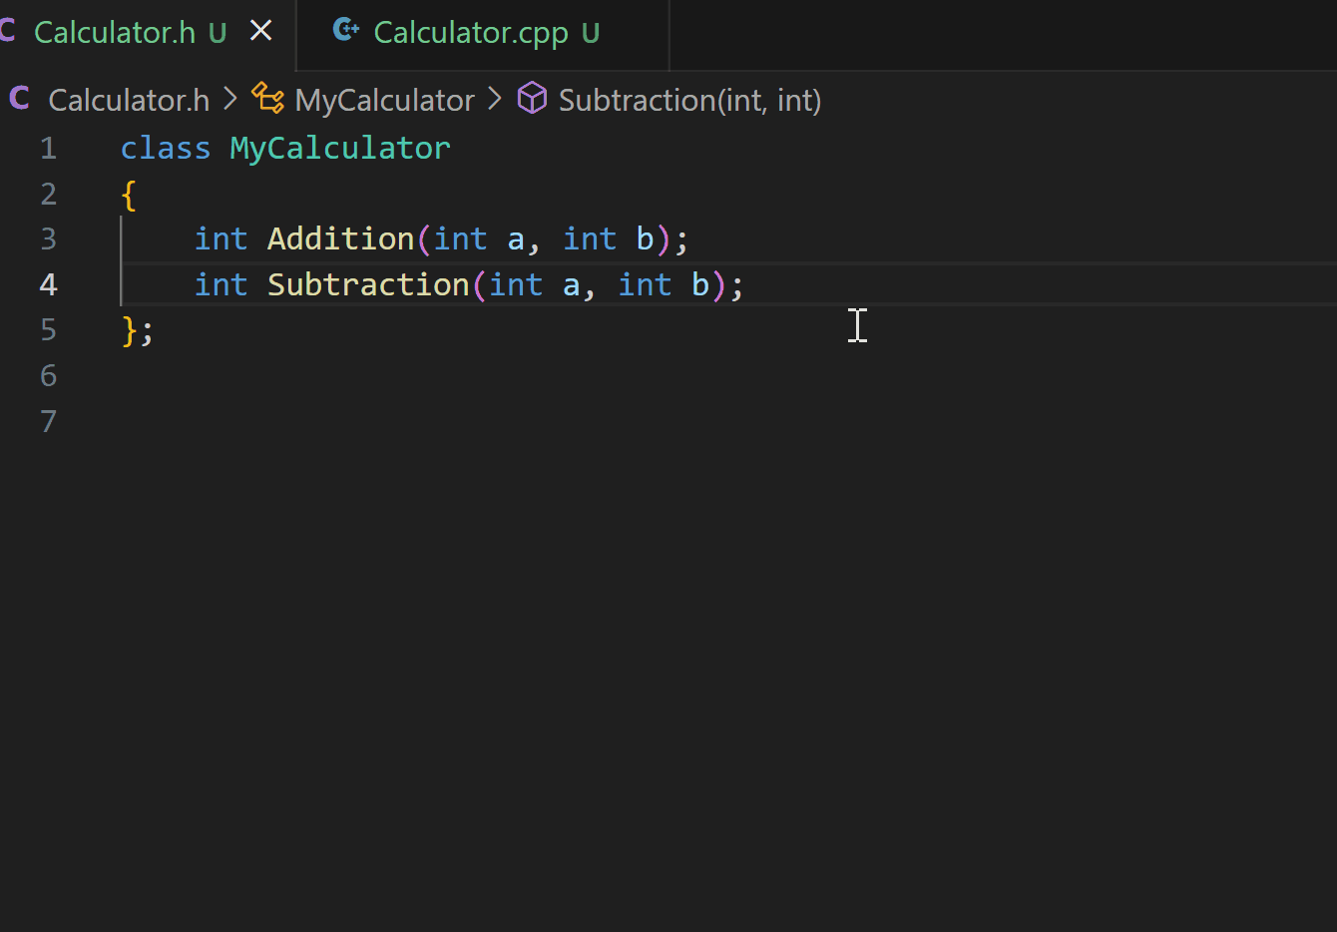Click the C file icon in the breadcrumb
The height and width of the screenshot is (932, 1337).
pos(19,99)
